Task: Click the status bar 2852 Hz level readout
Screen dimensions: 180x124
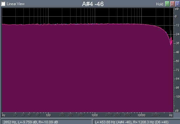Action: click(x=31, y=122)
